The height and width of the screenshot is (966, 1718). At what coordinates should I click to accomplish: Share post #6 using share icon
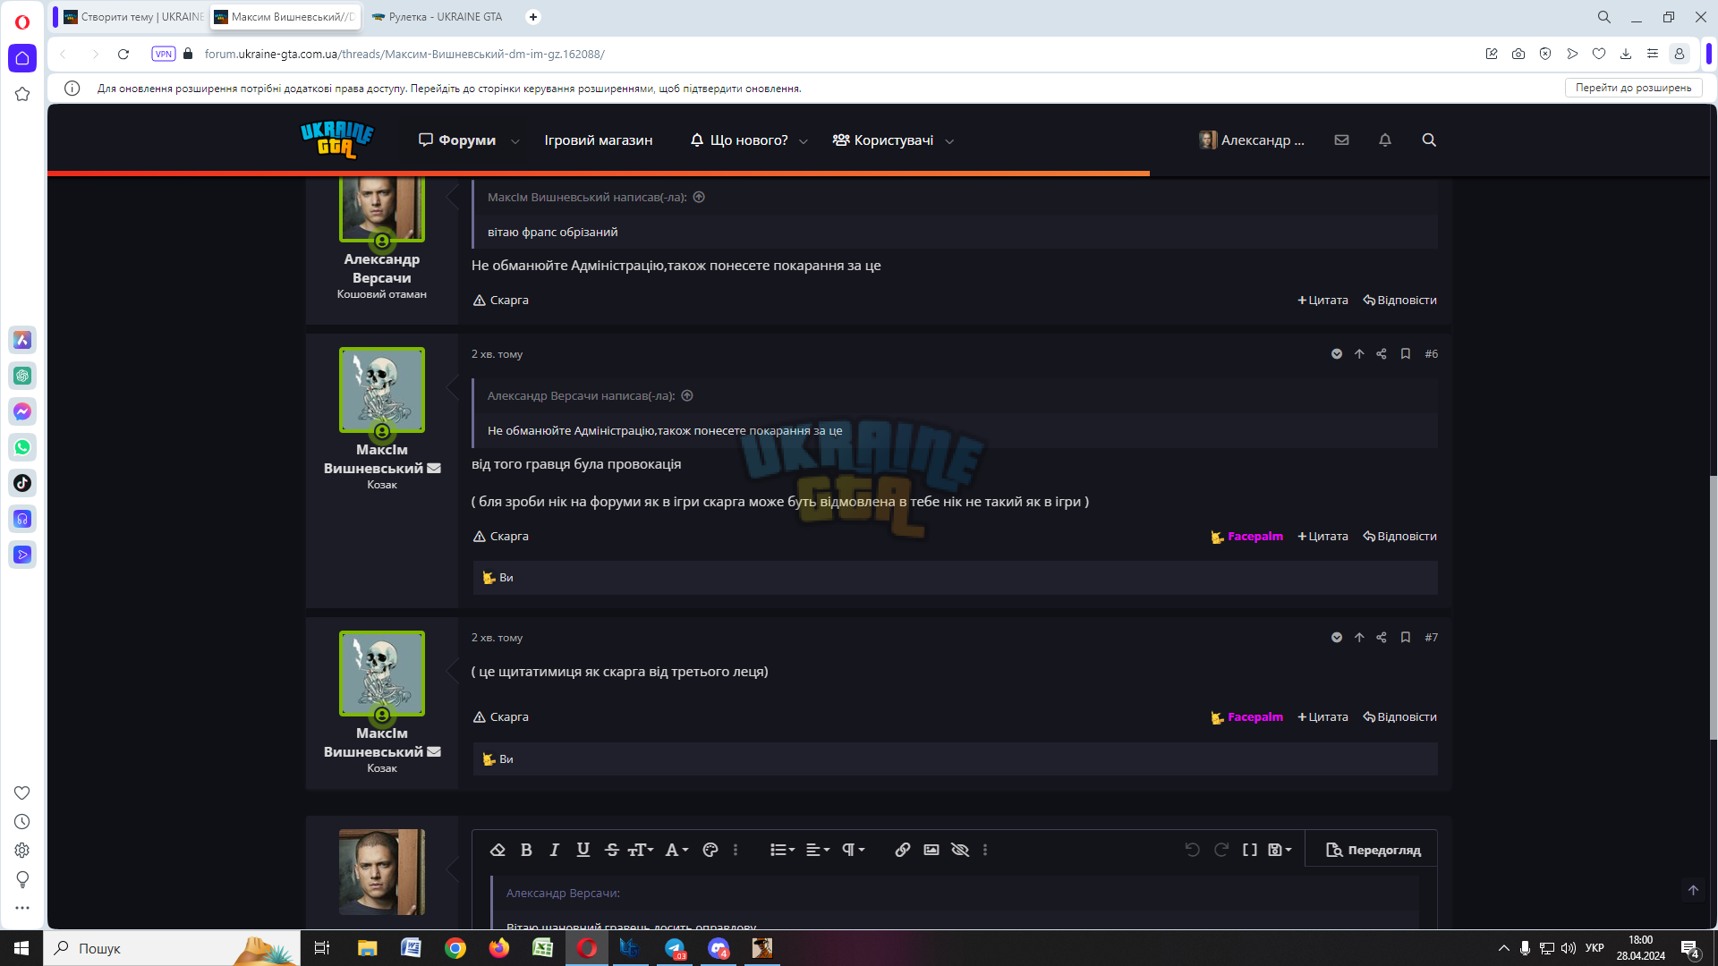pyautogui.click(x=1382, y=354)
